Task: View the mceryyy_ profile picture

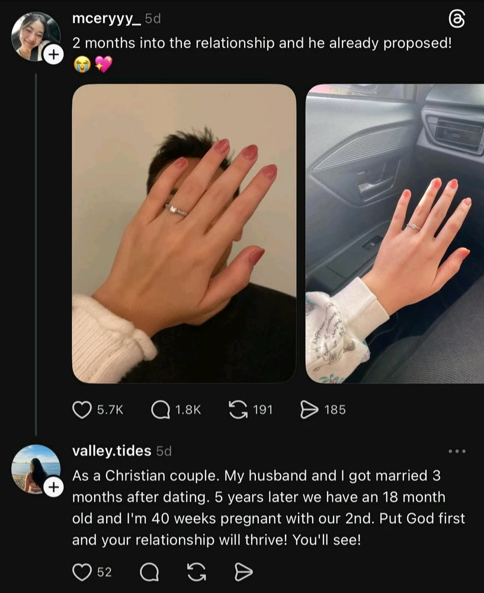Action: click(36, 36)
